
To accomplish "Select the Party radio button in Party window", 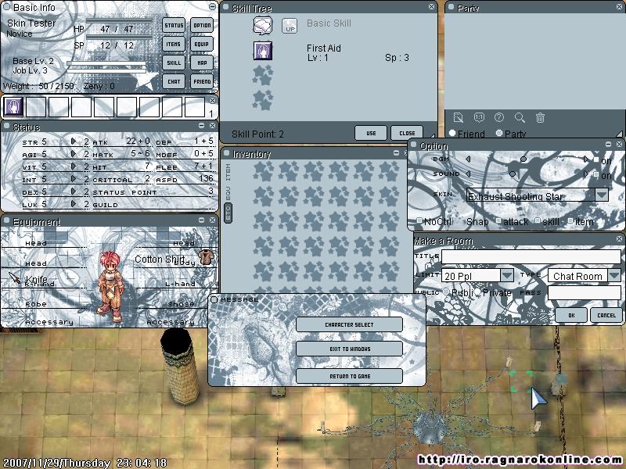I will tap(499, 133).
